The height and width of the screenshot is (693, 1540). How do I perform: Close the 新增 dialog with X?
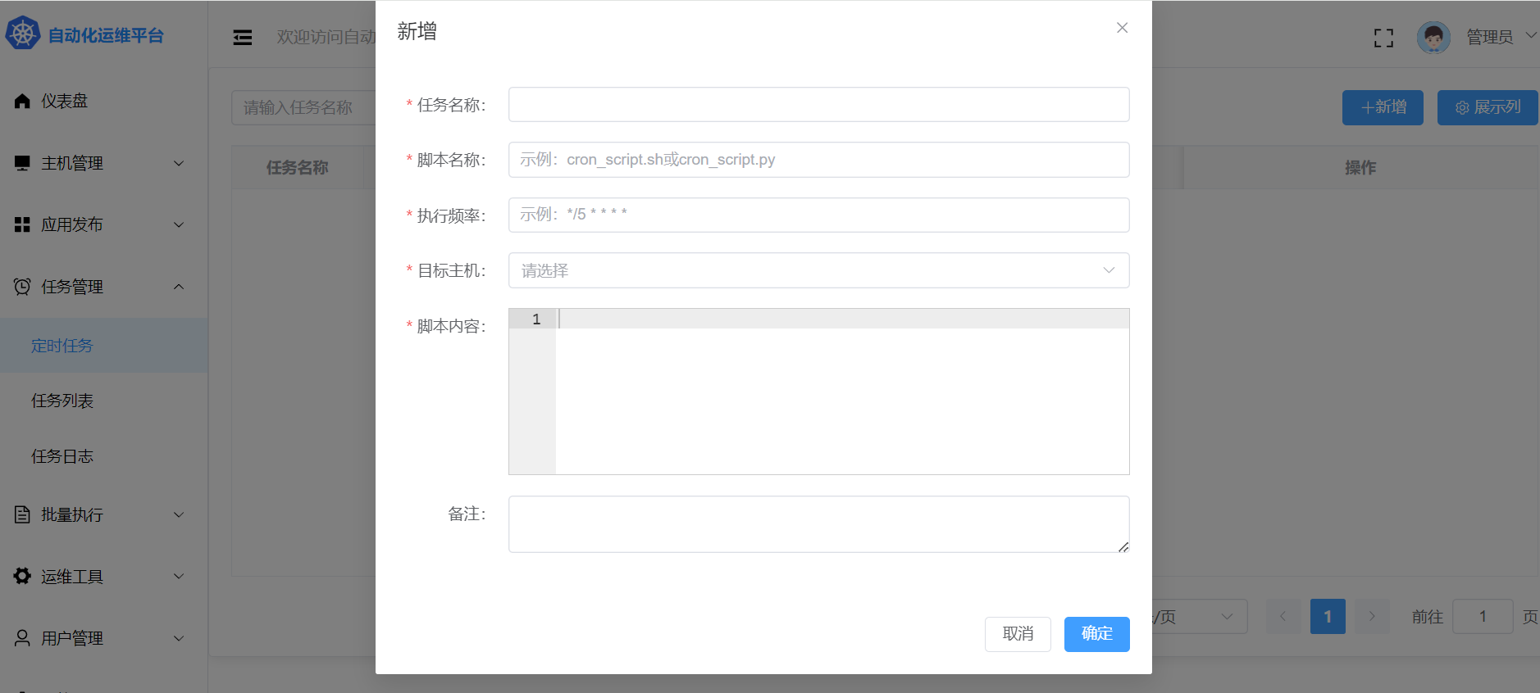tap(1122, 28)
